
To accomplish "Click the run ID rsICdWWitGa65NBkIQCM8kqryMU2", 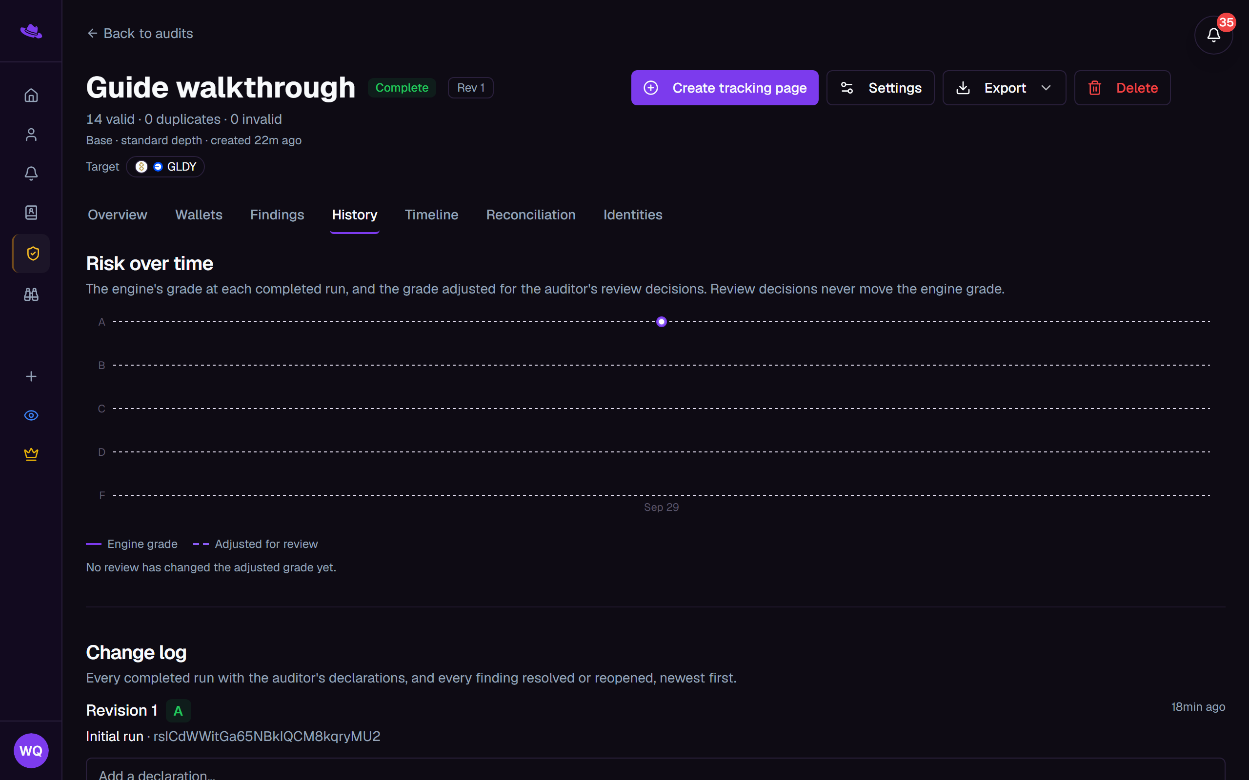I will [x=267, y=736].
